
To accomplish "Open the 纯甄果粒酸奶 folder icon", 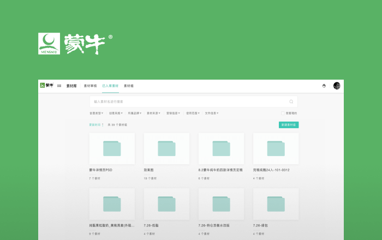I will (112, 204).
